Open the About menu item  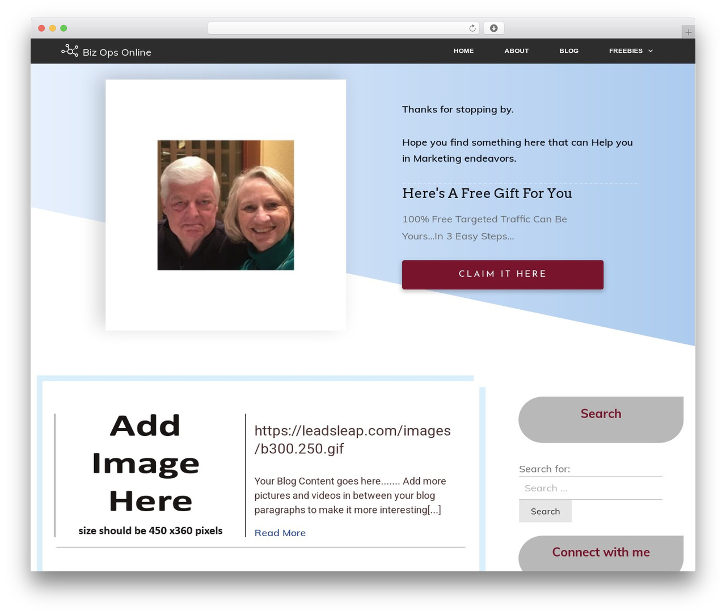point(516,51)
